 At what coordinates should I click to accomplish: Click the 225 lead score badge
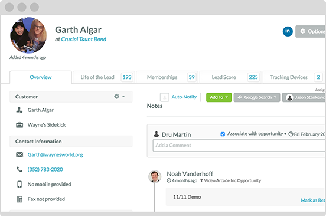point(253,77)
